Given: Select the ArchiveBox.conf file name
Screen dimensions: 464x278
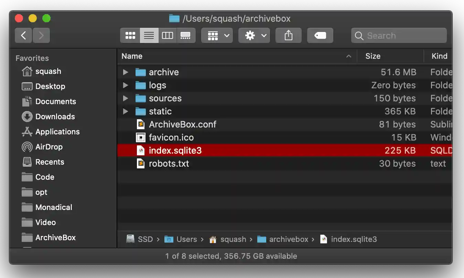Looking at the screenshot, I should tap(183, 124).
